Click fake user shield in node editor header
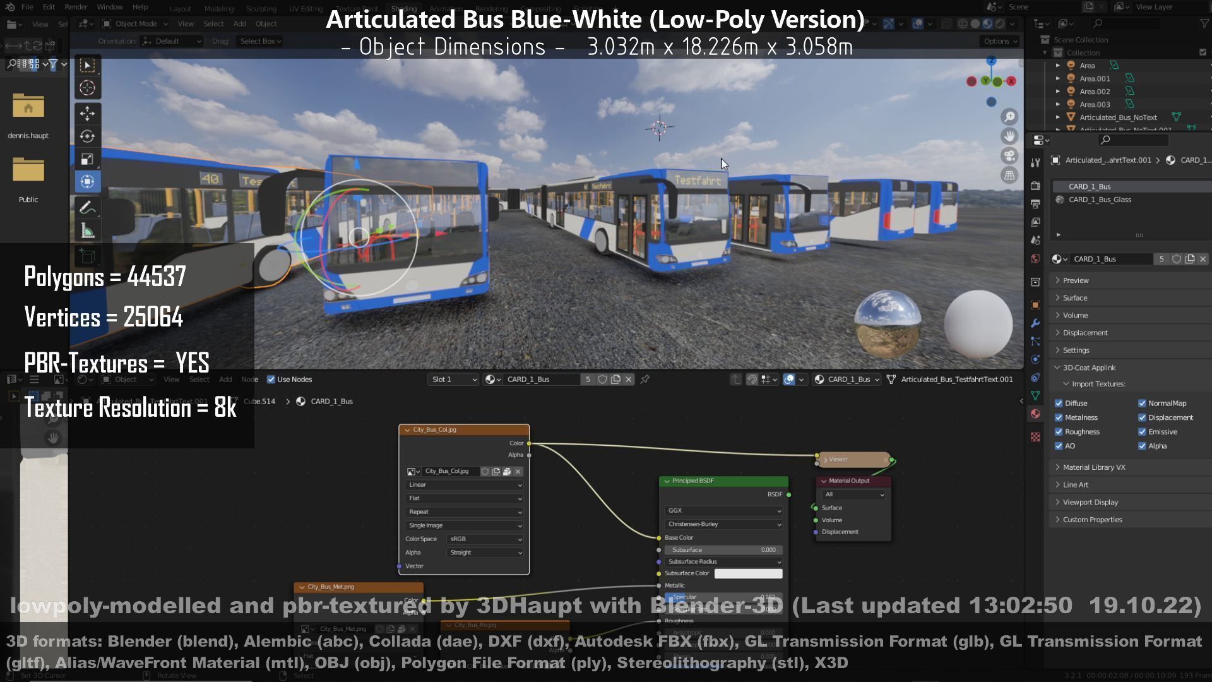Viewport: 1212px width, 682px height. click(x=602, y=380)
